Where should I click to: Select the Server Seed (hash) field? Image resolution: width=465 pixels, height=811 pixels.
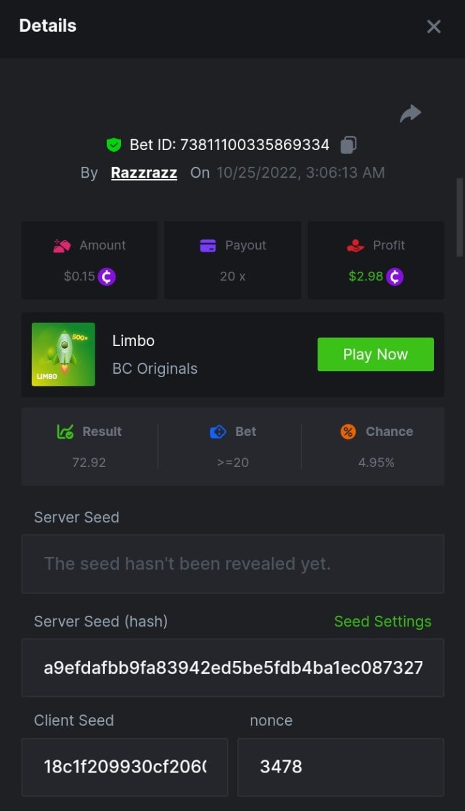[x=232, y=668]
